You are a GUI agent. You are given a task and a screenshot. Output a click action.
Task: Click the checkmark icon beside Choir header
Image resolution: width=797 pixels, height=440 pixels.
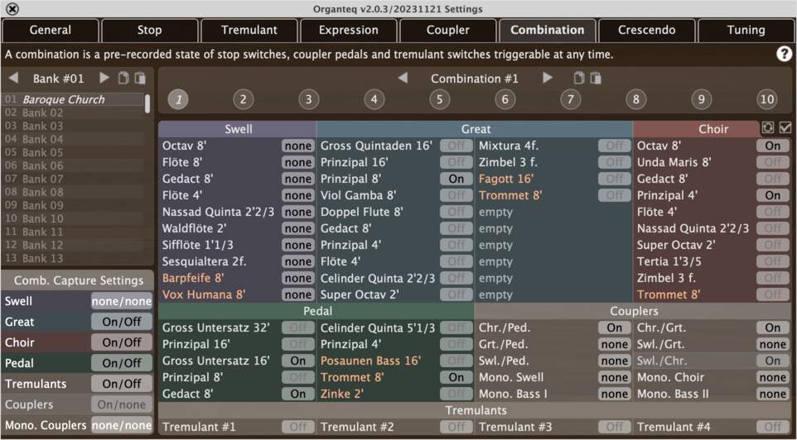coord(785,128)
